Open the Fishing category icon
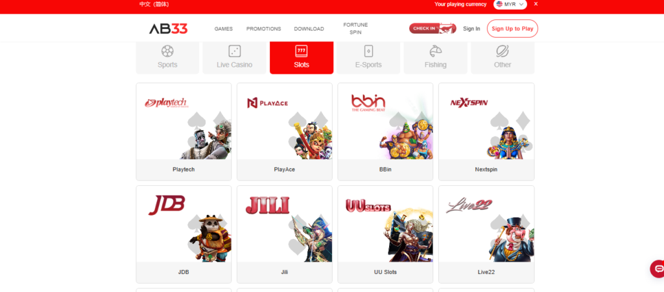This screenshot has height=292, width=664. 435,51
